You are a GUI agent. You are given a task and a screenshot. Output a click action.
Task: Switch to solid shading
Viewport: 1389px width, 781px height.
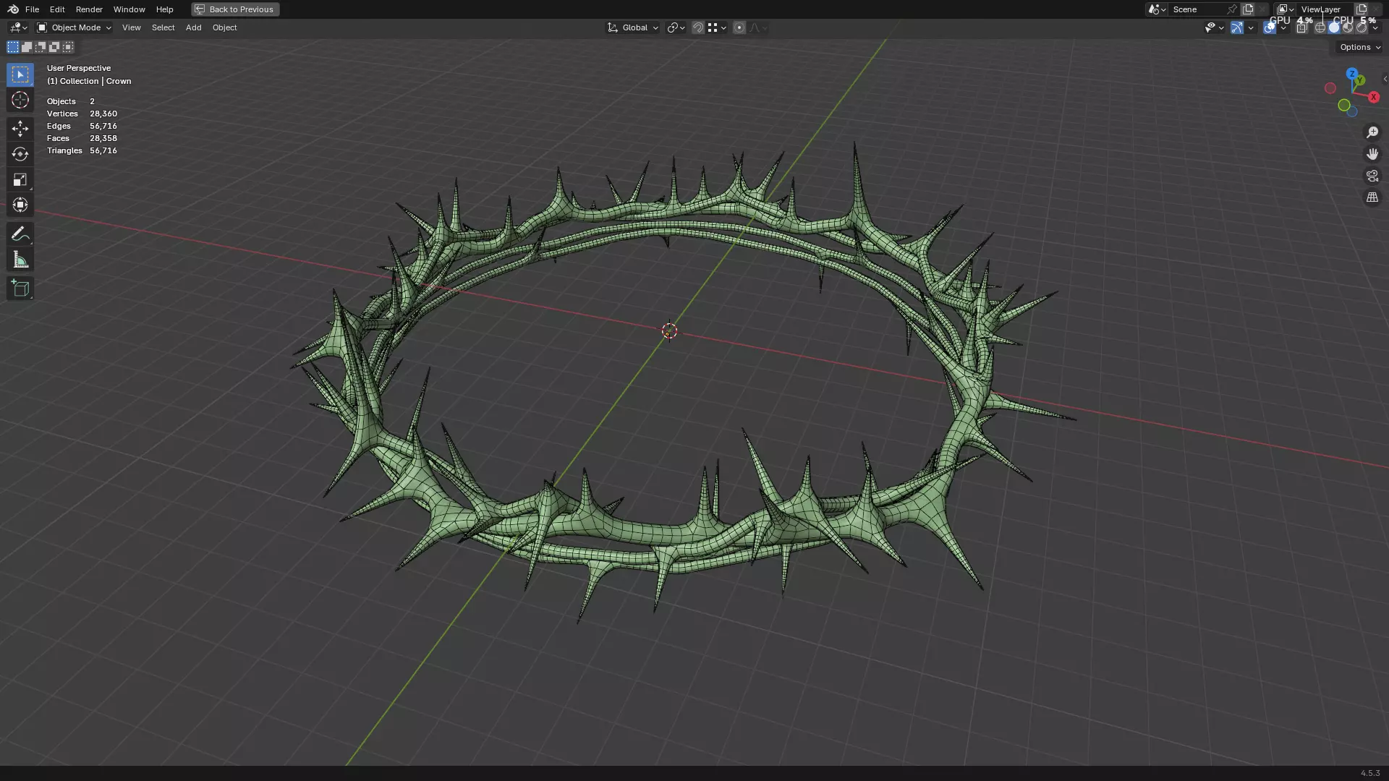1334,27
